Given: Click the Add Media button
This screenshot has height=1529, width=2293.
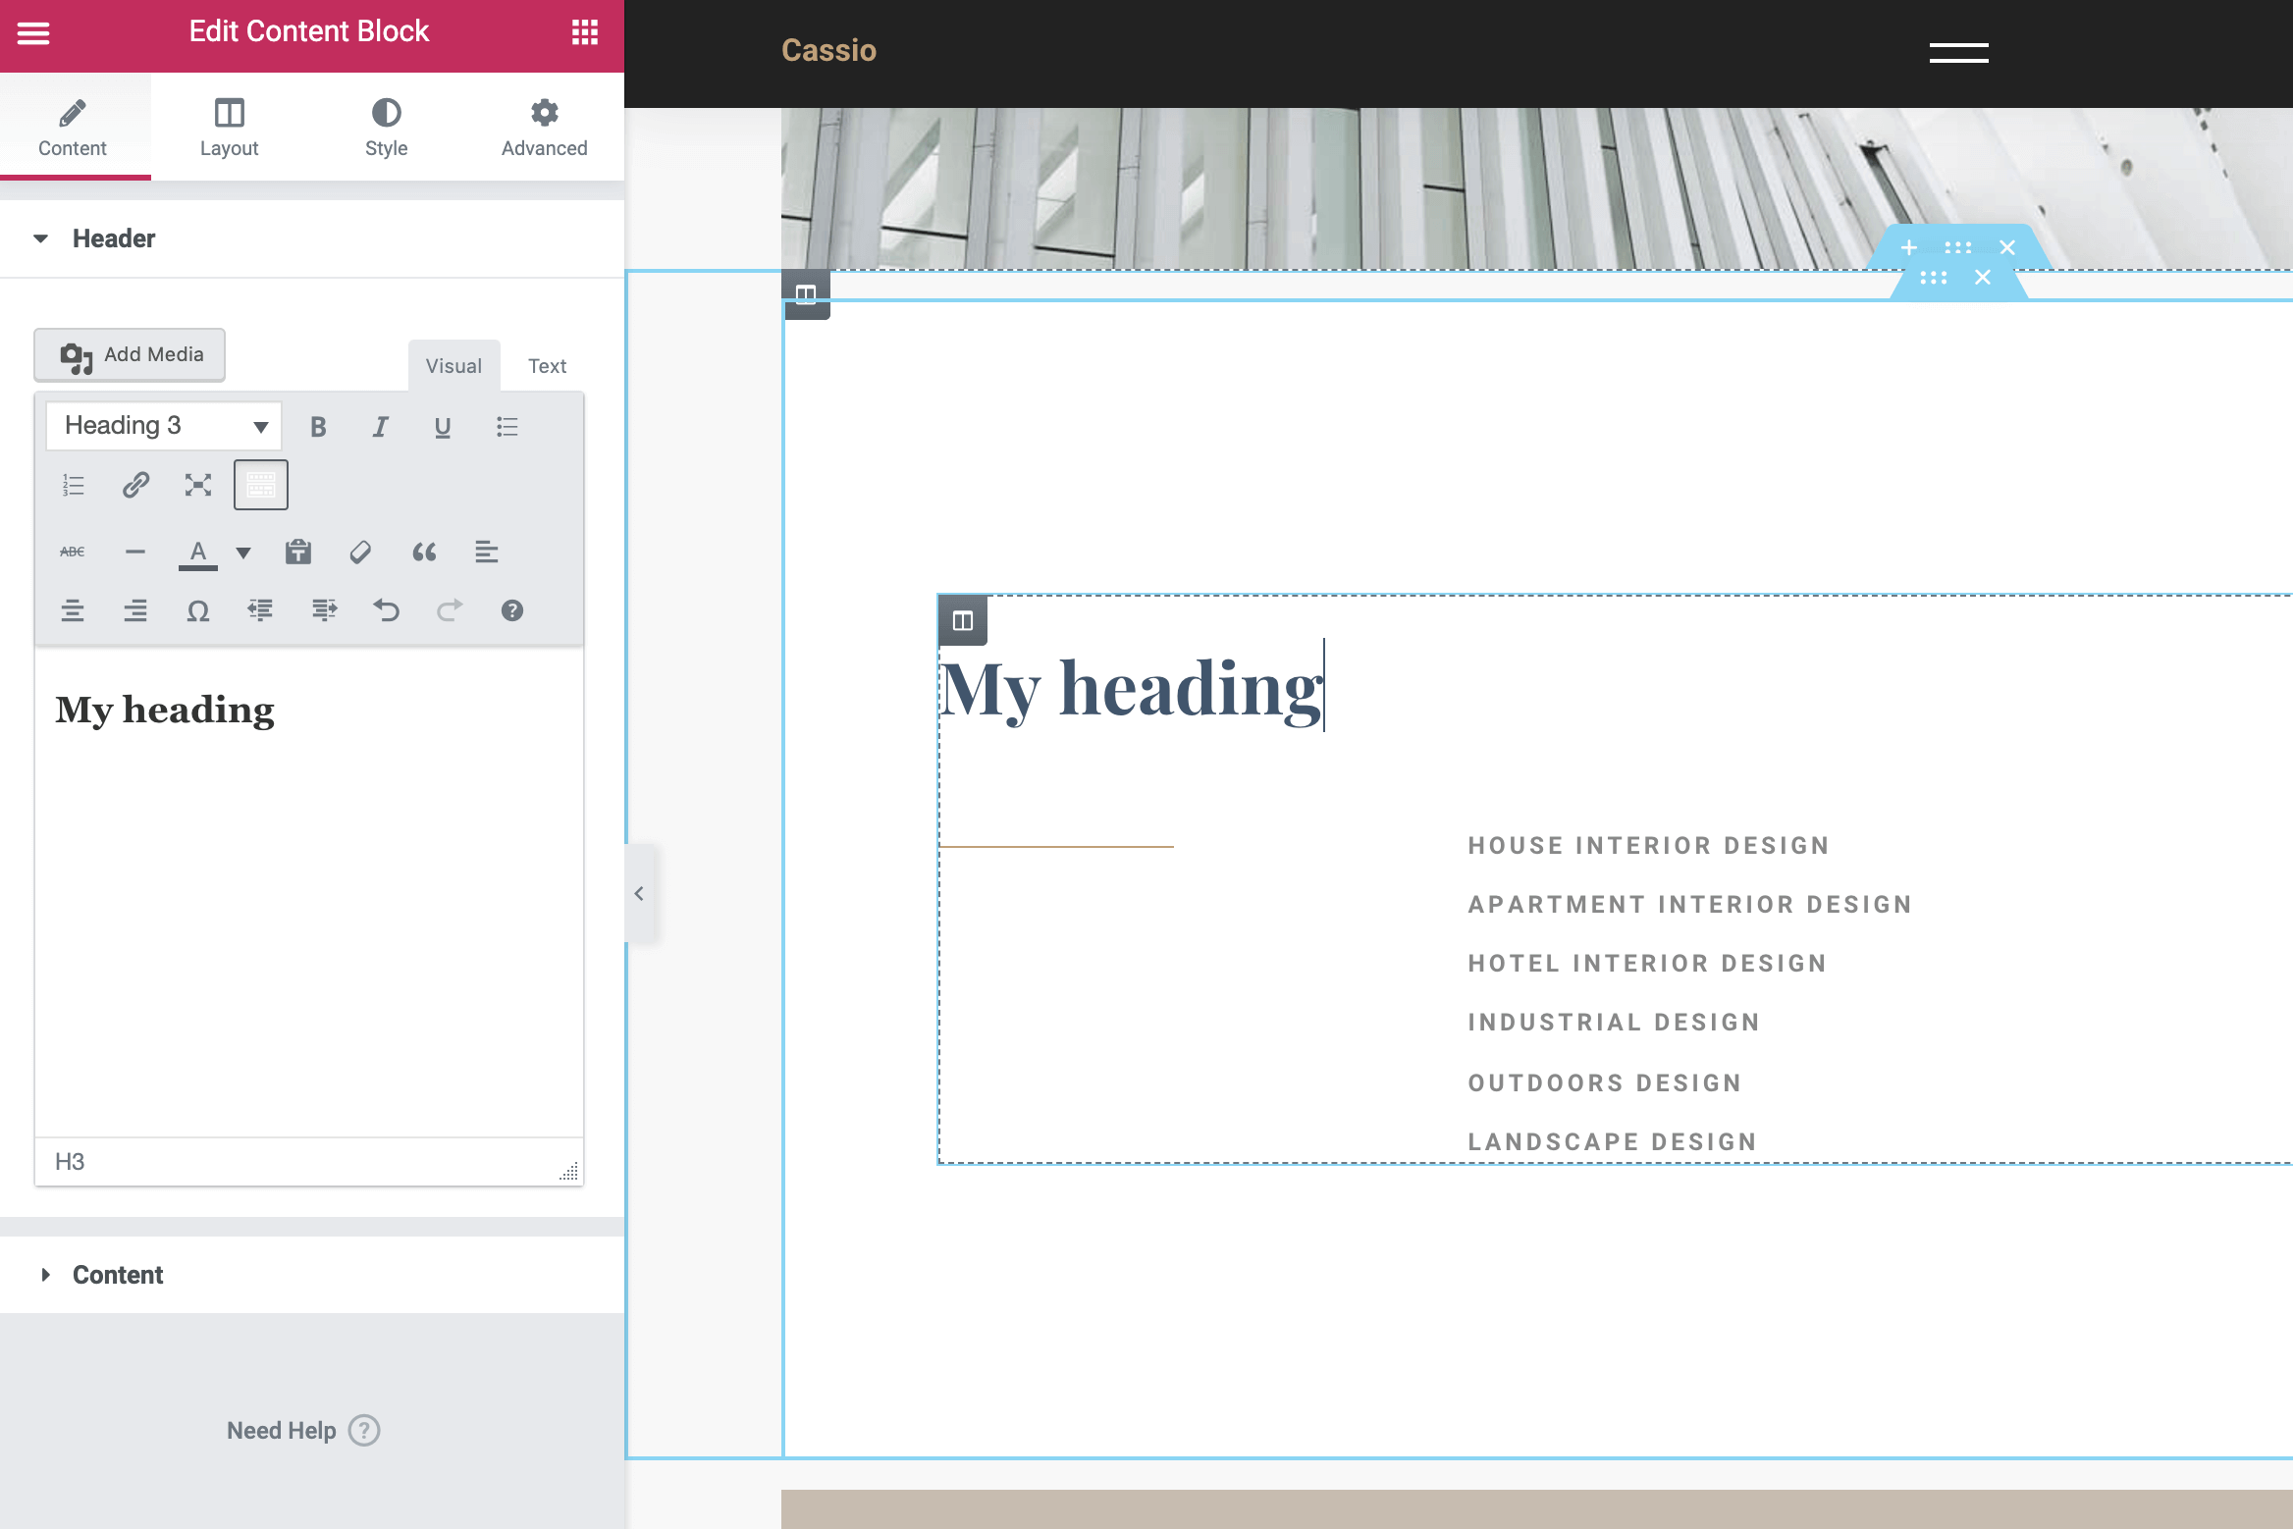Looking at the screenshot, I should (x=131, y=355).
